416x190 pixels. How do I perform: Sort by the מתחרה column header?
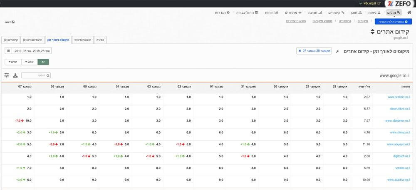tap(405, 87)
